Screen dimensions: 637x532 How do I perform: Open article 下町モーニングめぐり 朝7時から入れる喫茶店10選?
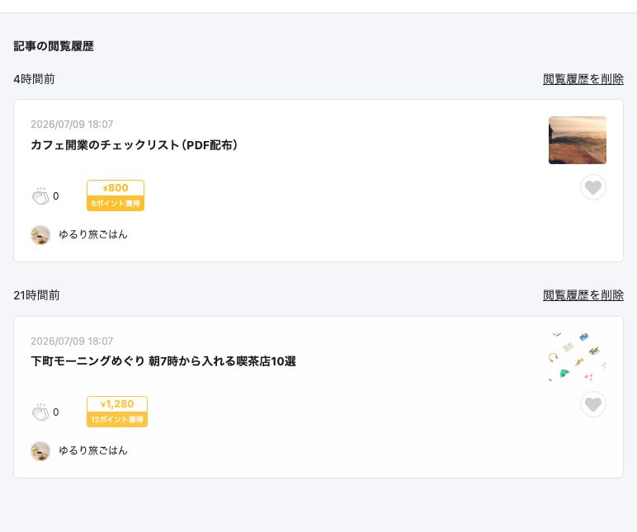tap(163, 361)
